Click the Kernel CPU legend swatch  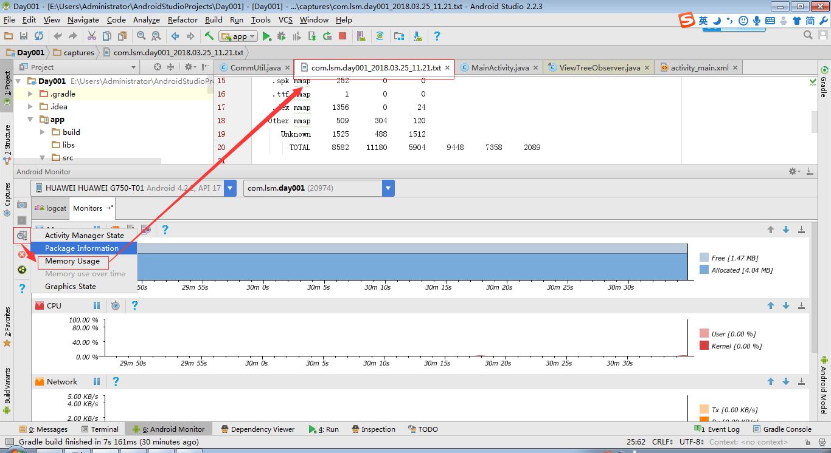(704, 346)
